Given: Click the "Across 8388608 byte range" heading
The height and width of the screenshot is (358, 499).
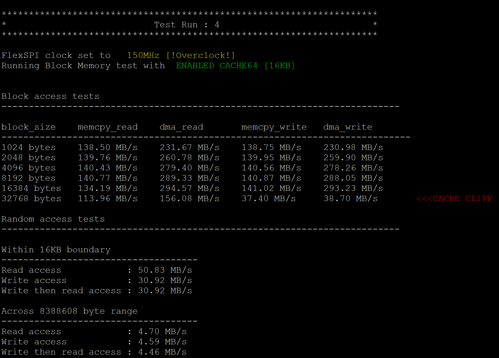Looking at the screenshot, I should (69, 311).
